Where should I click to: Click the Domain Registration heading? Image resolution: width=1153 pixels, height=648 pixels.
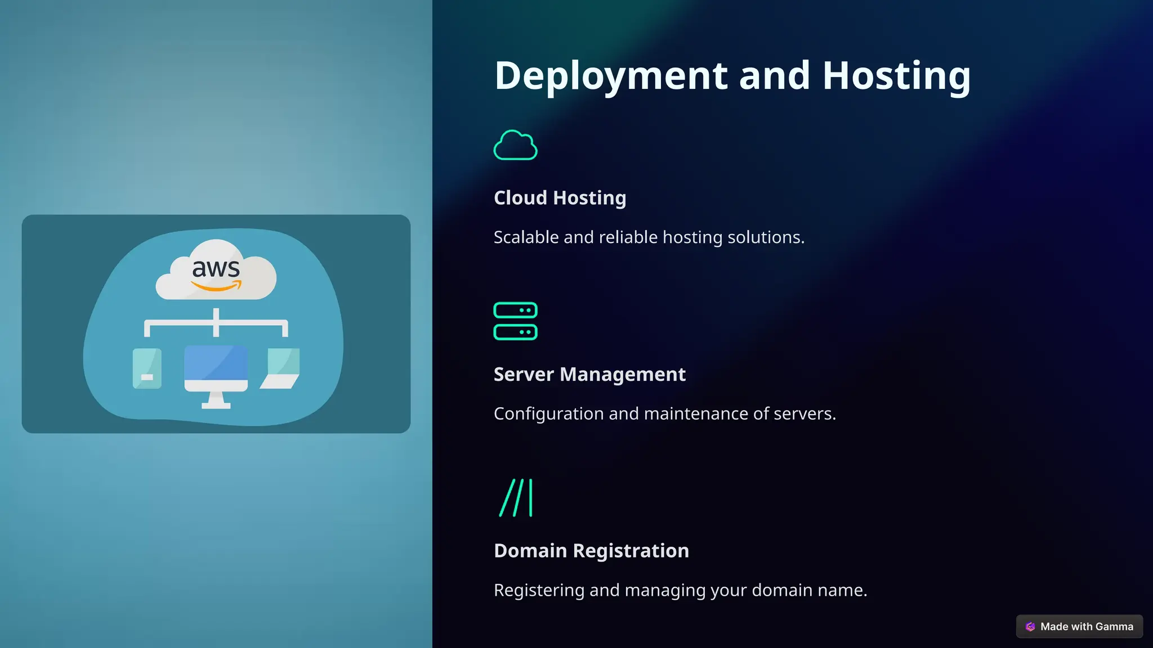(591, 551)
